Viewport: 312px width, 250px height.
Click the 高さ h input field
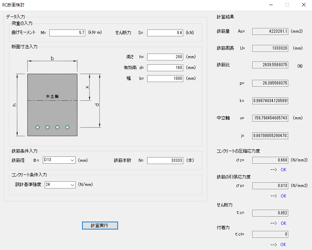pyautogui.click(x=165, y=57)
